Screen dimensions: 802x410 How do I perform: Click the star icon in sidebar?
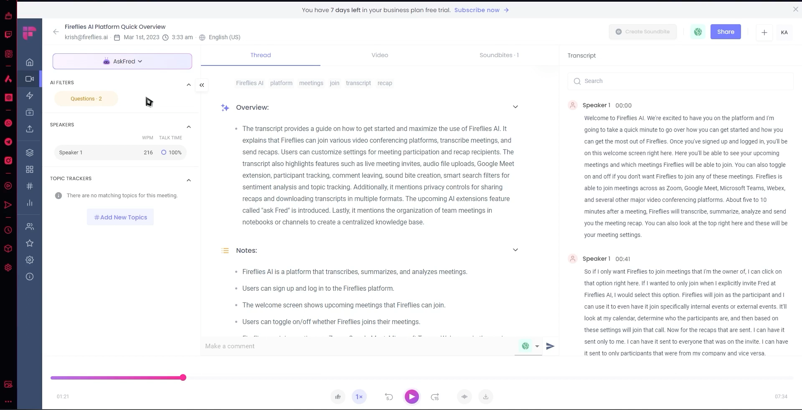click(30, 243)
